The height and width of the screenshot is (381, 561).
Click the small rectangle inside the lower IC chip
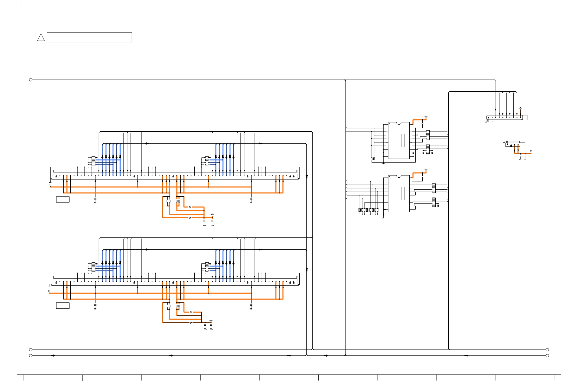click(403, 193)
